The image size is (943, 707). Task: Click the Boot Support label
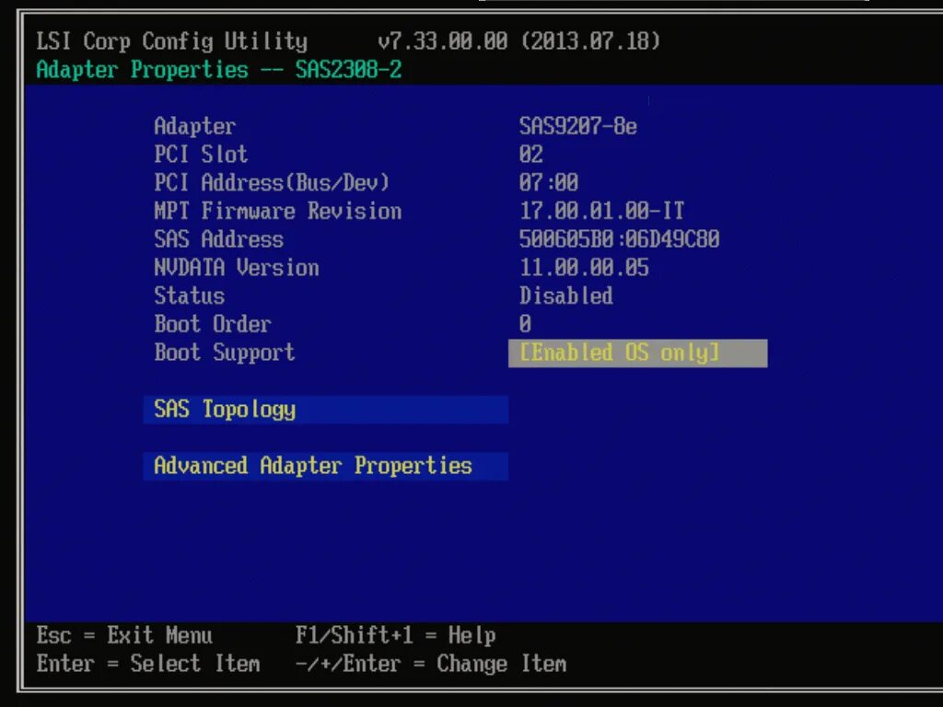(x=225, y=353)
